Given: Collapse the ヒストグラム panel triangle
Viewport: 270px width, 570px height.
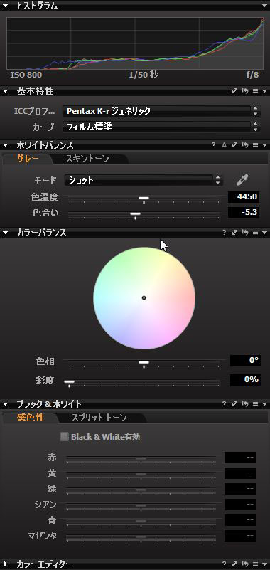Looking at the screenshot, I should (x=5, y=6).
